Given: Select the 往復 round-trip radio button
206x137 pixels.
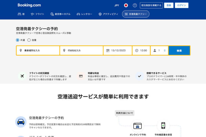Looking at the screenshot, I should coord(29,40).
